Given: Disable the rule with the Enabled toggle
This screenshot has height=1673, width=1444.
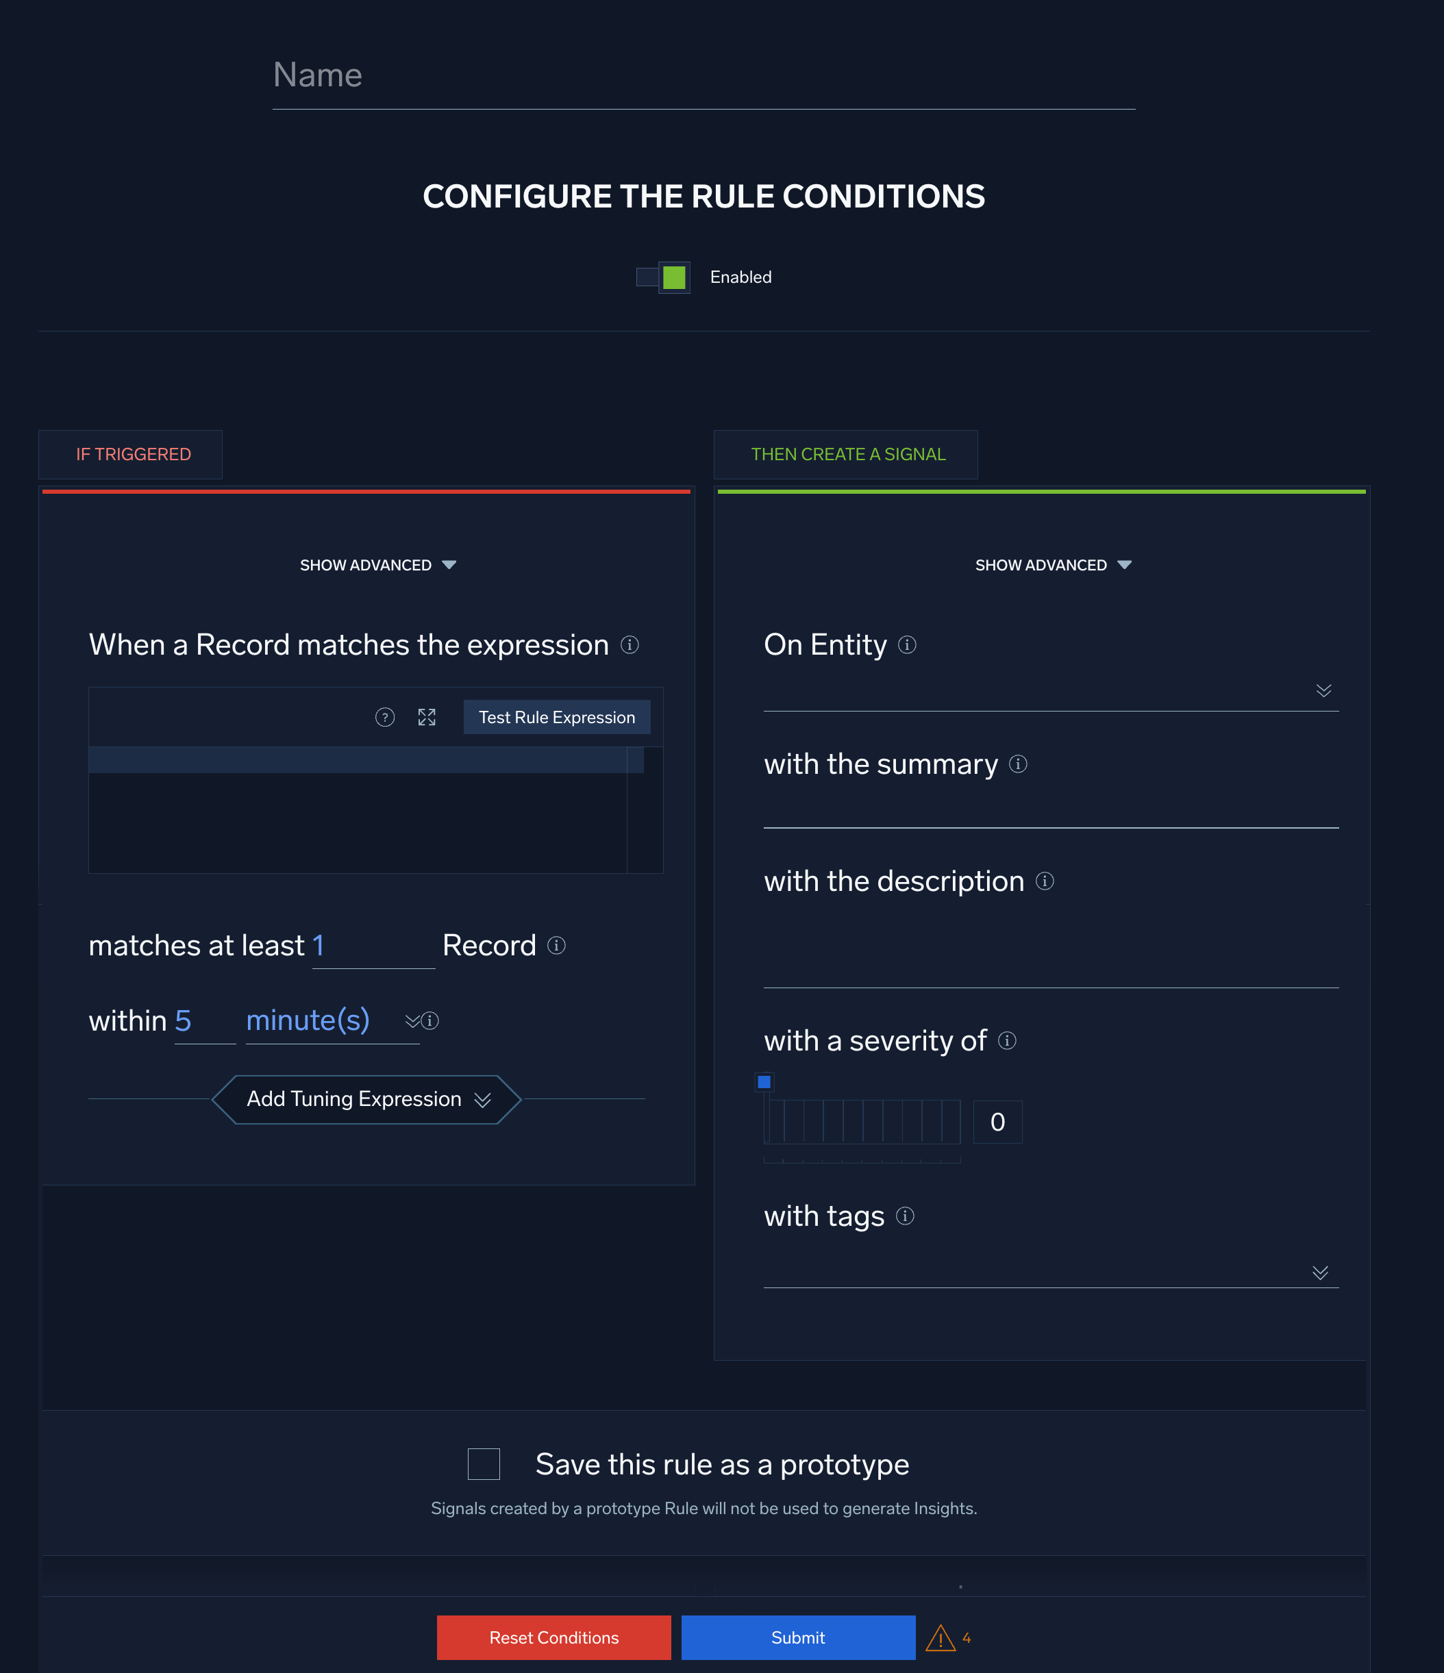Looking at the screenshot, I should 662,277.
